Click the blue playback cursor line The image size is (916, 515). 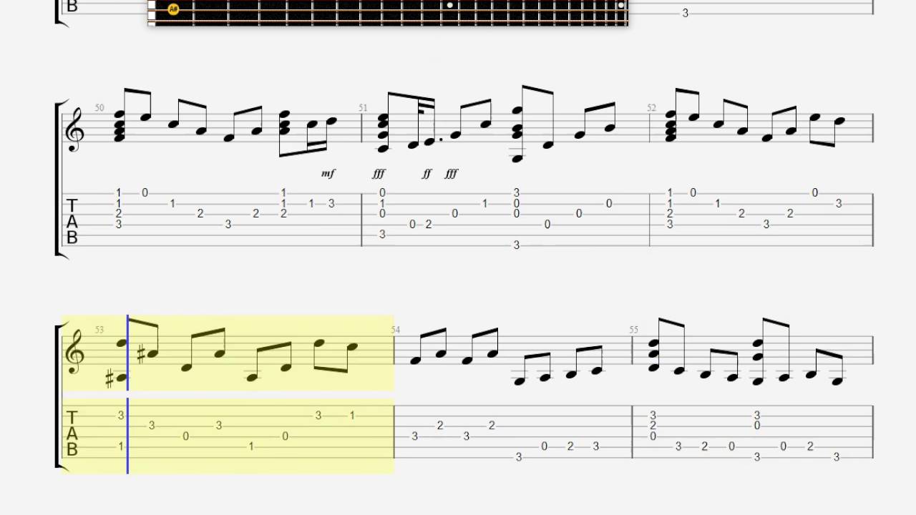point(127,394)
